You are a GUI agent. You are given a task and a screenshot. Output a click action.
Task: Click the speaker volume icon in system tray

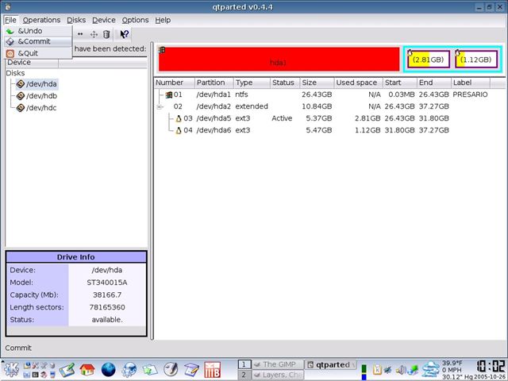pyautogui.click(x=401, y=370)
